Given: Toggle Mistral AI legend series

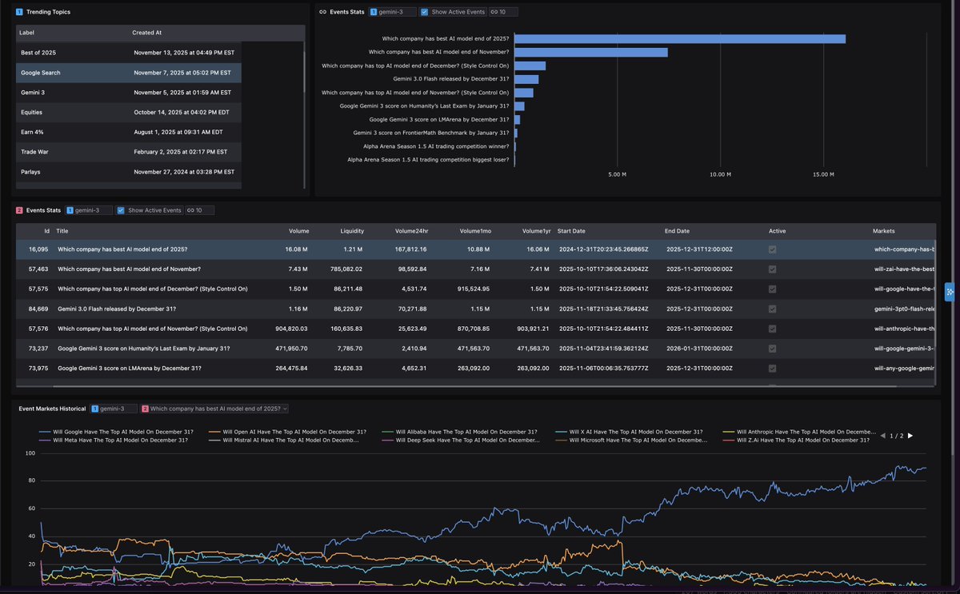Looking at the screenshot, I should (x=284, y=441).
